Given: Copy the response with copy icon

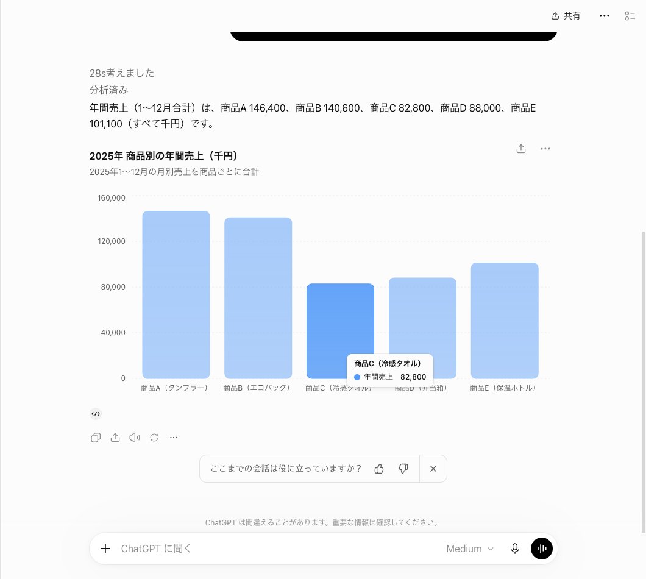Looking at the screenshot, I should (96, 438).
